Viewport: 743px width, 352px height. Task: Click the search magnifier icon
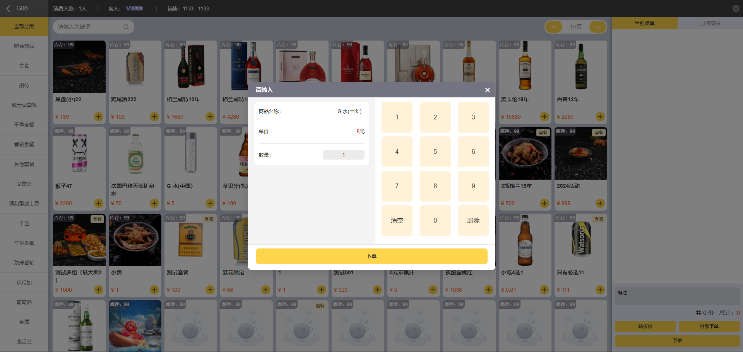click(x=126, y=27)
